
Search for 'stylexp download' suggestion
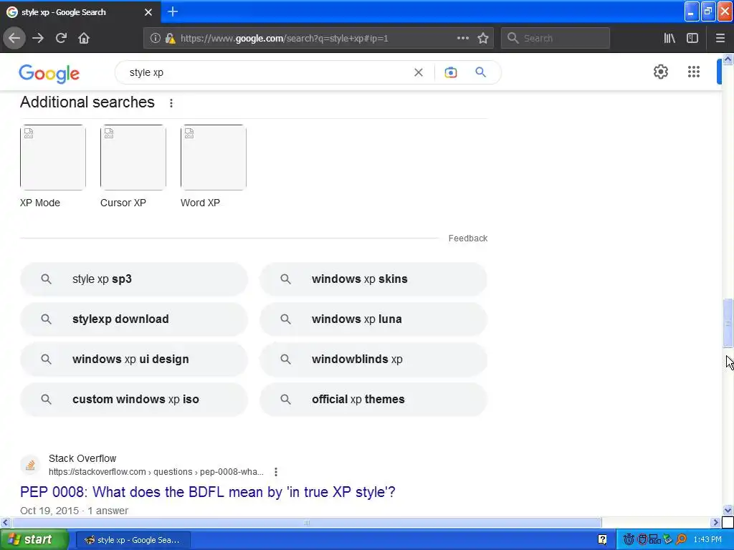[134, 319]
